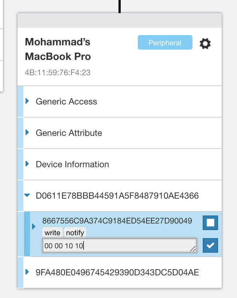Image resolution: width=237 pixels, height=298 pixels.
Task: Click the triangle icon next to Device Information
Action: click(27, 164)
